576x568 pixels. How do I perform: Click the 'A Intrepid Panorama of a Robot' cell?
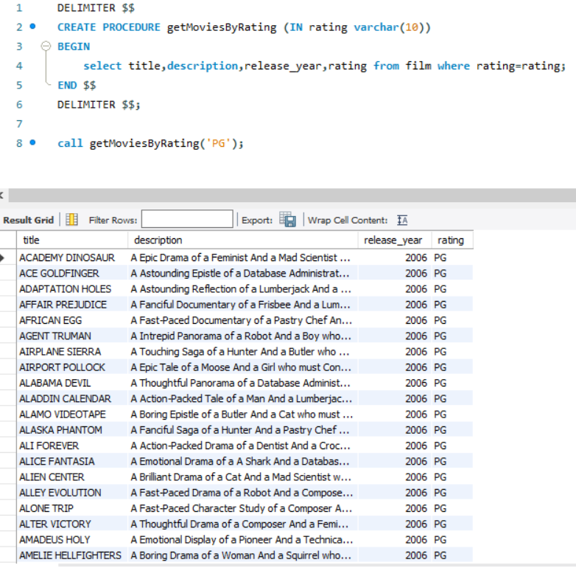coord(243,336)
